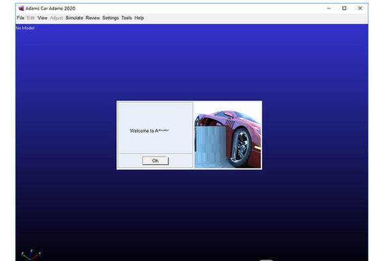The image size is (389, 261).
Task: Open the Simulate menu
Action: tap(74, 18)
